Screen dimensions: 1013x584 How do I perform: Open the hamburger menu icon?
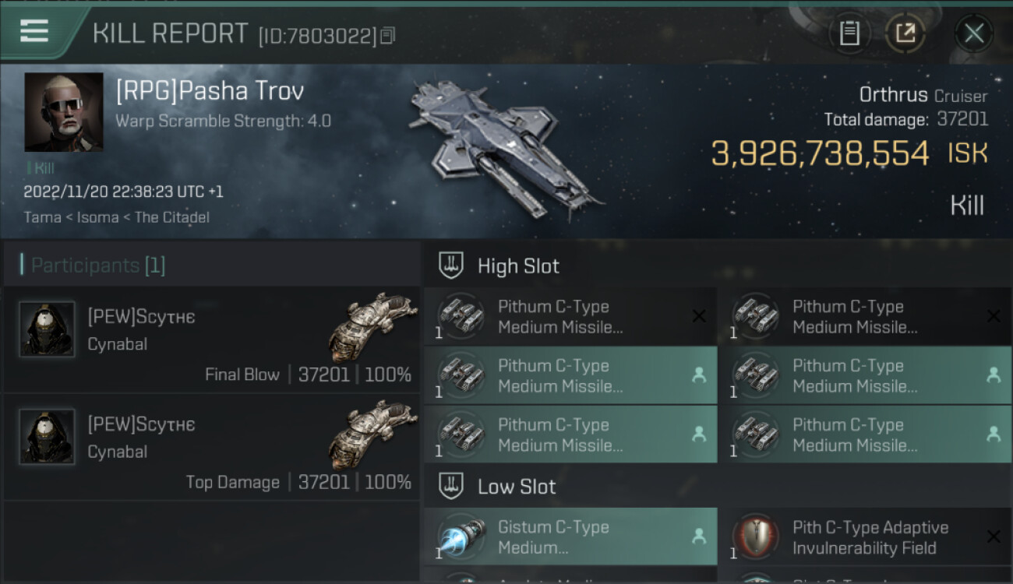pyautogui.click(x=34, y=30)
